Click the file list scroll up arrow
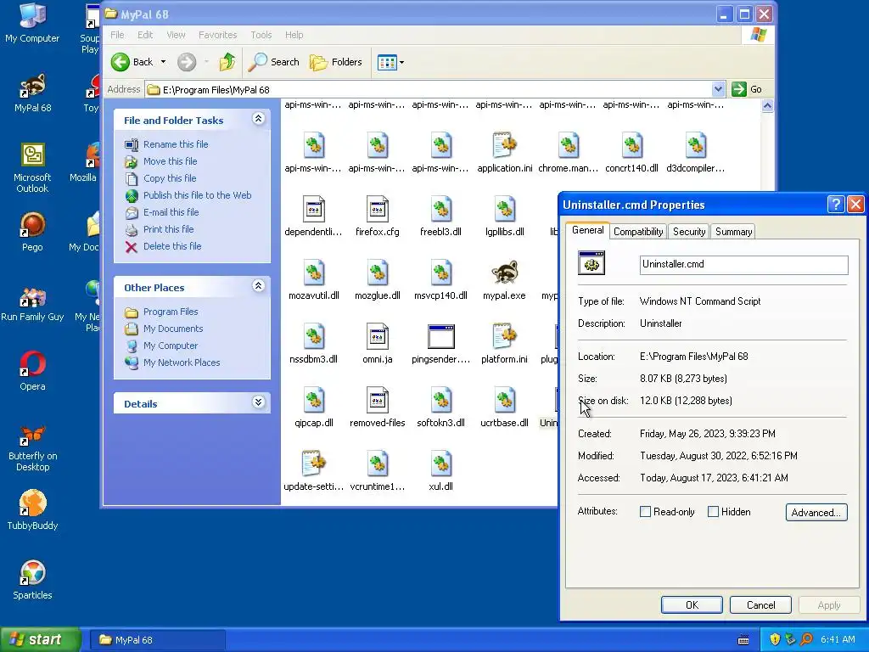The height and width of the screenshot is (652, 869). pos(767,106)
